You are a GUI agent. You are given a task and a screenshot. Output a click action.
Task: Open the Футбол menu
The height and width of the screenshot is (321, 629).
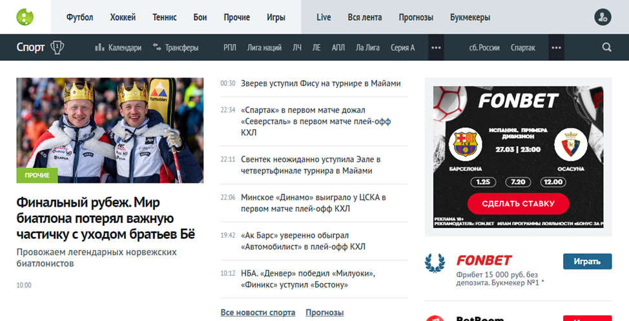(79, 17)
